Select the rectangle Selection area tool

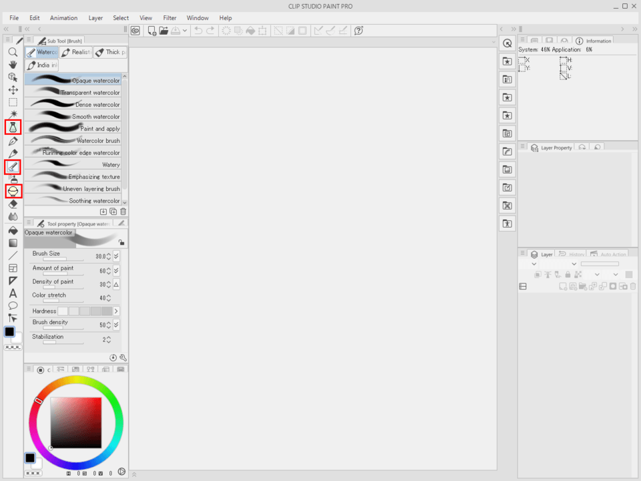pos(13,102)
